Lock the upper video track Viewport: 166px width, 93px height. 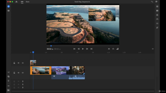[14, 63]
